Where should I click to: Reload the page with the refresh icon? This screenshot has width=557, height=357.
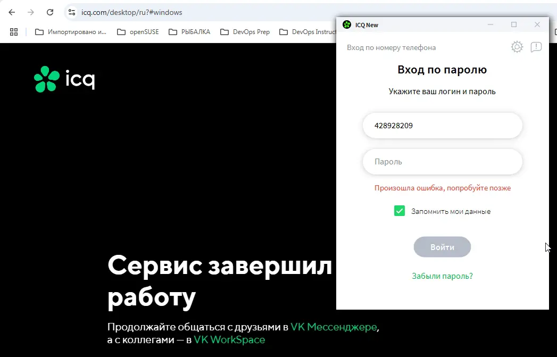click(50, 12)
